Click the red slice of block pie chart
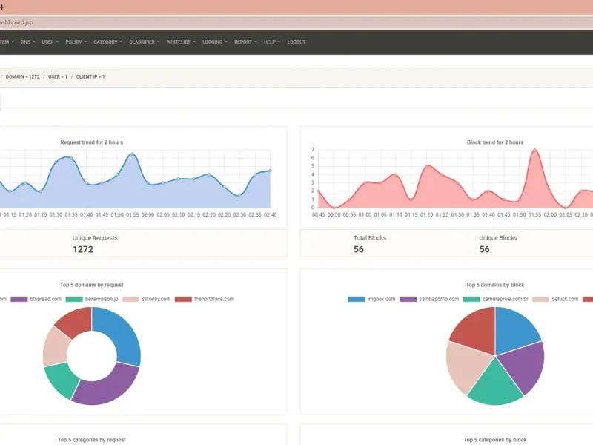This screenshot has width=593, height=445. pyautogui.click(x=476, y=331)
